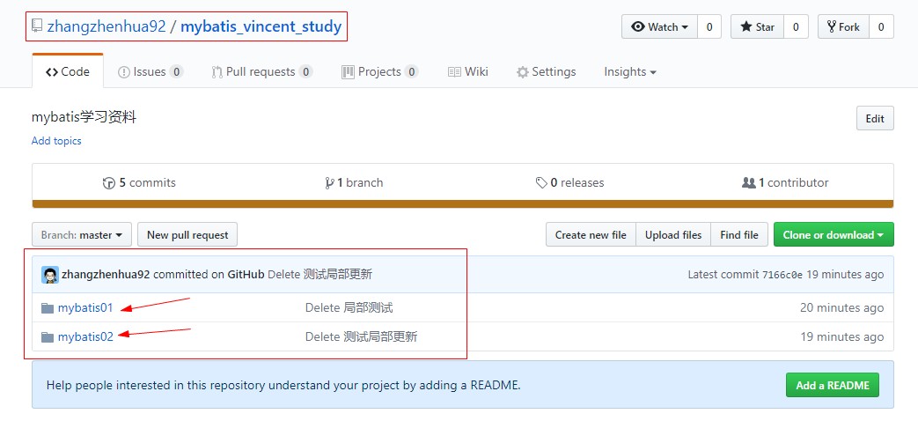Open the Issues tab
The height and width of the screenshot is (421, 918).
click(x=151, y=71)
